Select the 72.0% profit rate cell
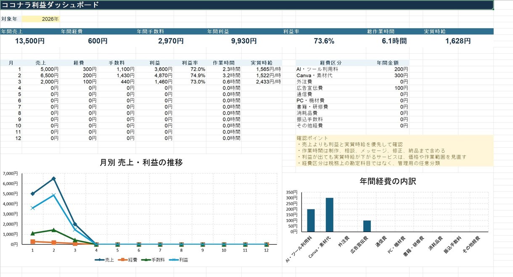The image size is (513, 277). click(x=190, y=69)
